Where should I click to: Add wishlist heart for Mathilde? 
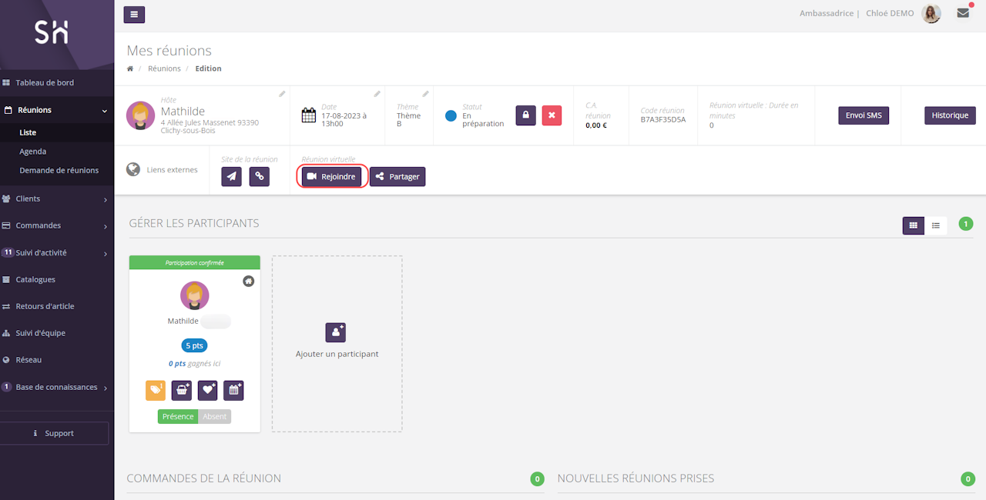[x=208, y=391]
